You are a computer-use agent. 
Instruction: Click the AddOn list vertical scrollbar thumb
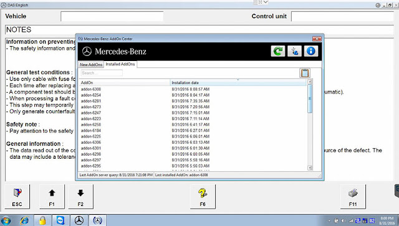(310, 98)
